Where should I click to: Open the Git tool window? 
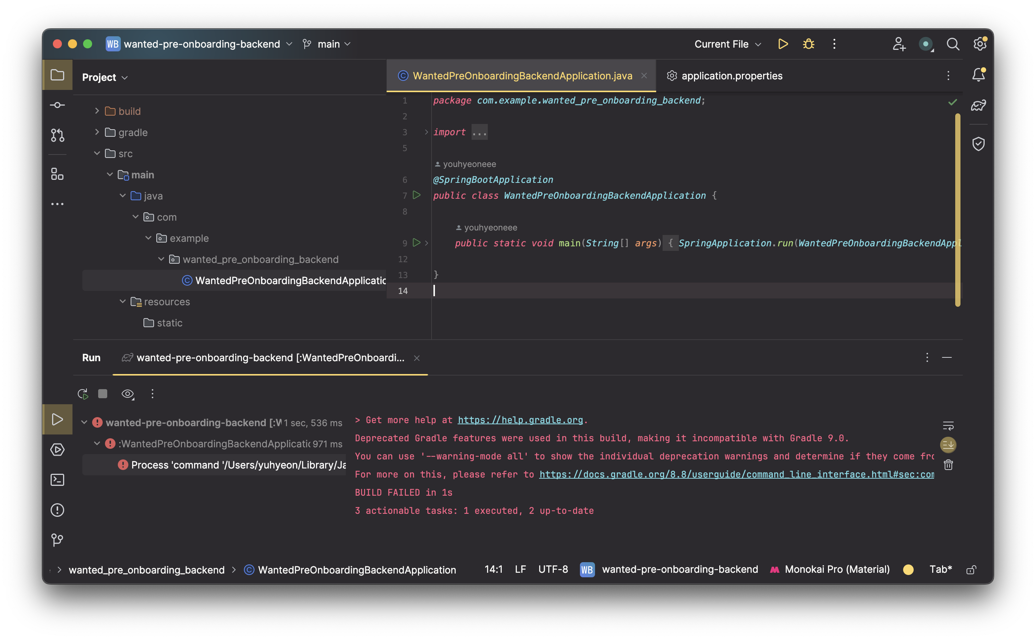[57, 540]
